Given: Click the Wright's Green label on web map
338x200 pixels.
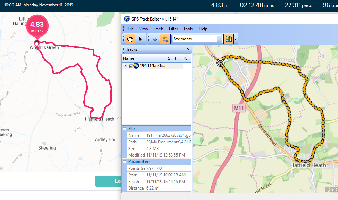Looking at the screenshot, I should point(44,47).
